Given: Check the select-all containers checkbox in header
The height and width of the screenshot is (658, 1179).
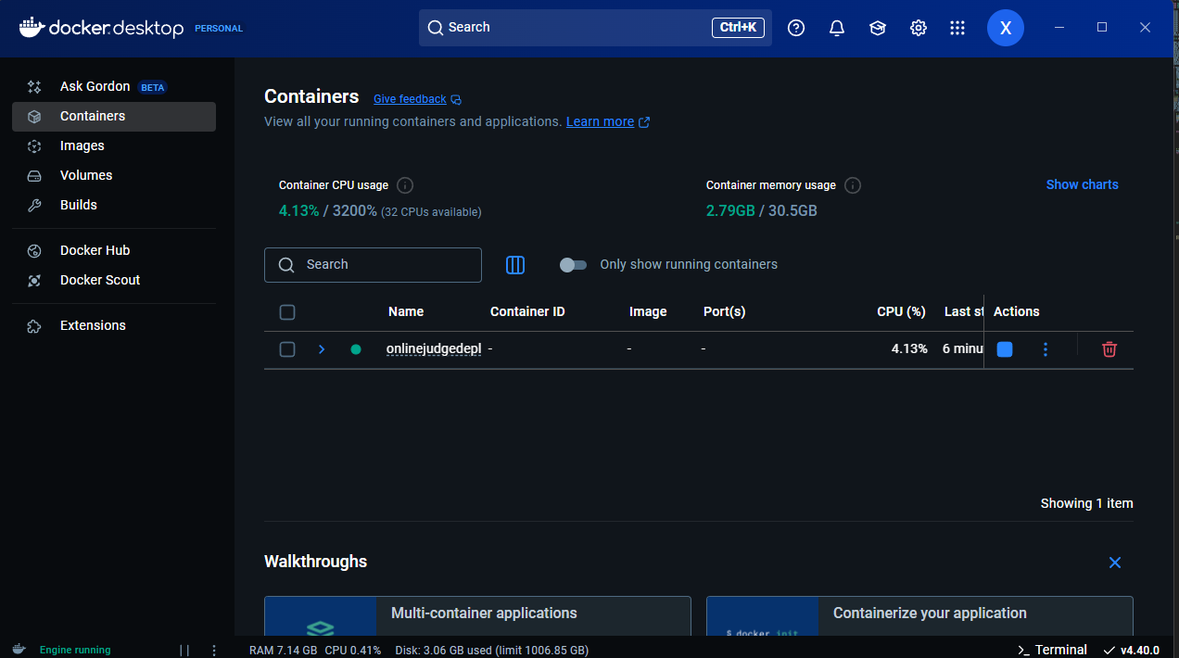Looking at the screenshot, I should tap(287, 312).
